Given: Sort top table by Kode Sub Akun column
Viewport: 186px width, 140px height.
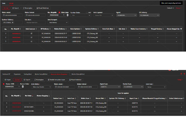Looking at the screenshot, I should coord(114,29).
